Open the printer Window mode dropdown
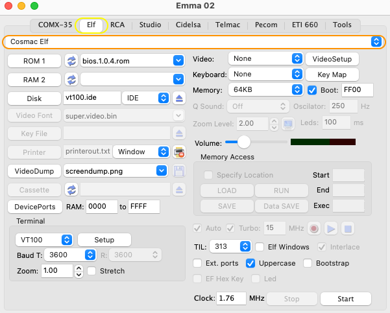The image size is (390, 313). coord(141,152)
